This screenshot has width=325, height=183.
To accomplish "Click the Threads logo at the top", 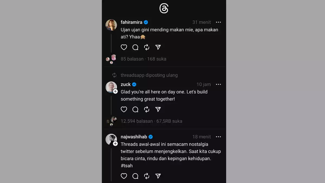I will coord(164,8).
